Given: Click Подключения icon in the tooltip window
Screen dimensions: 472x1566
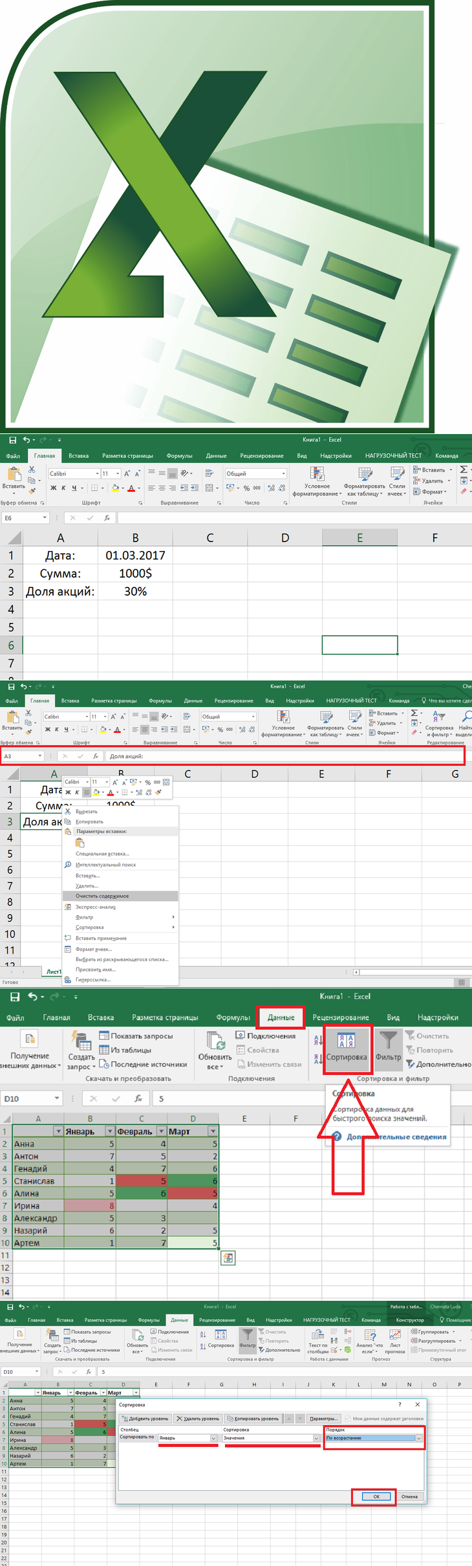Looking at the screenshot, I should pos(266,1036).
